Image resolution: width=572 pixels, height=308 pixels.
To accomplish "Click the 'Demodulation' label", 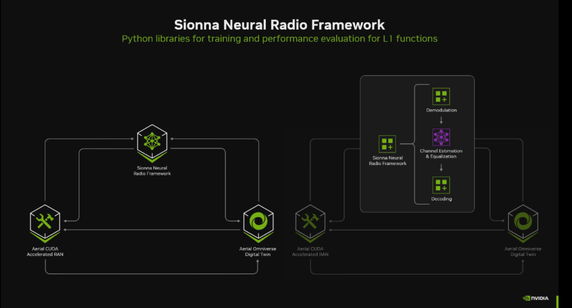I will 441,110.
